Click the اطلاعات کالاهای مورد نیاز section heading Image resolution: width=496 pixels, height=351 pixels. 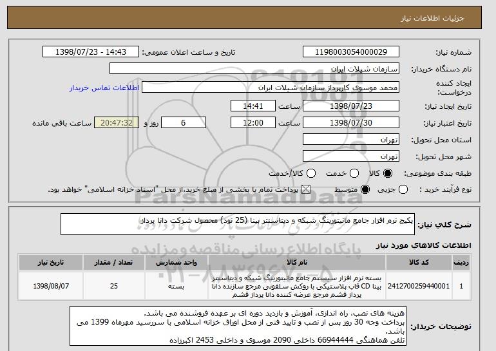[424, 245]
